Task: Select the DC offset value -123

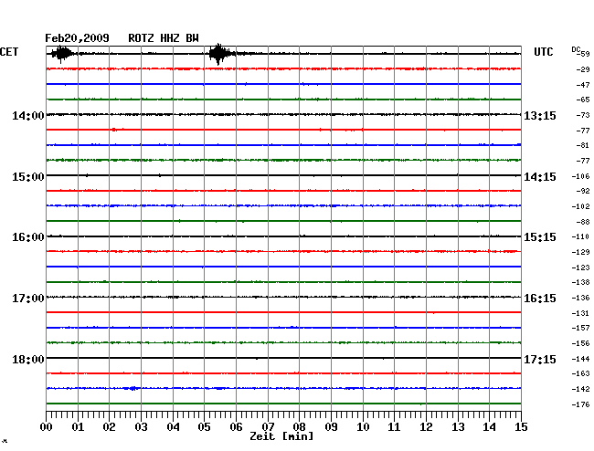Action: 580,267
